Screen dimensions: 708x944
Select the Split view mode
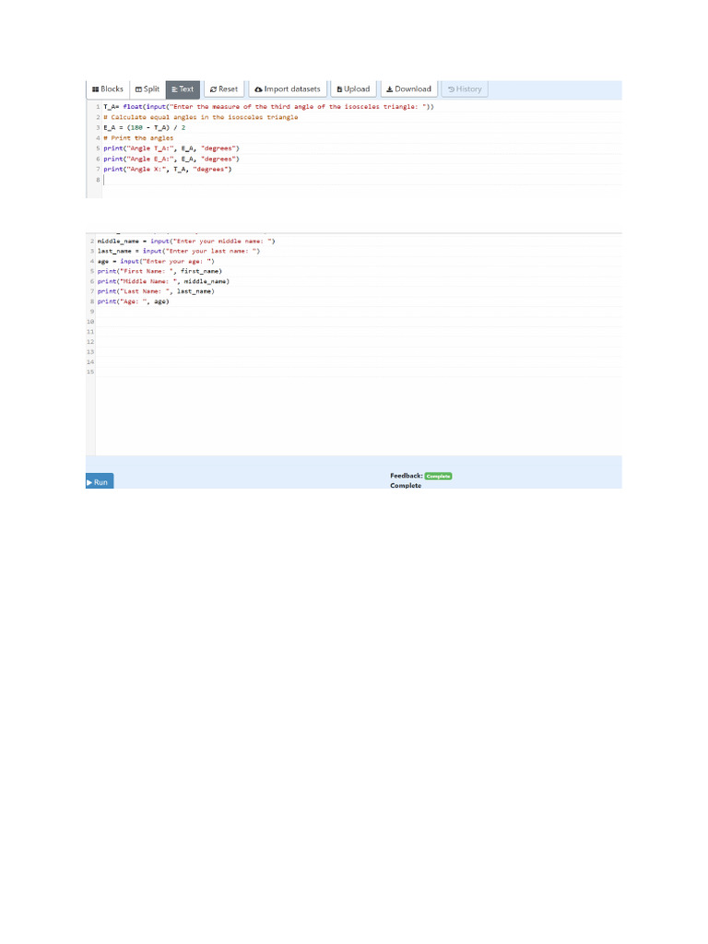tap(147, 89)
